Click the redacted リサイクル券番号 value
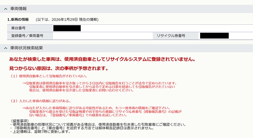Viewport: 253px width, 138px height. [214, 36]
